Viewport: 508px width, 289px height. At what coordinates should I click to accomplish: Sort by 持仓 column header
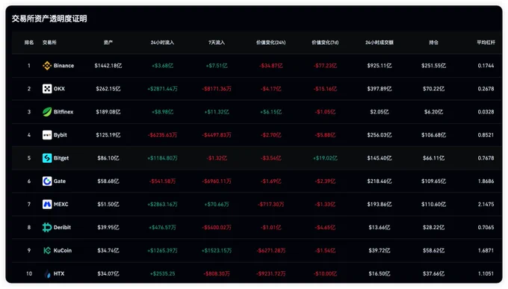tap(433, 43)
